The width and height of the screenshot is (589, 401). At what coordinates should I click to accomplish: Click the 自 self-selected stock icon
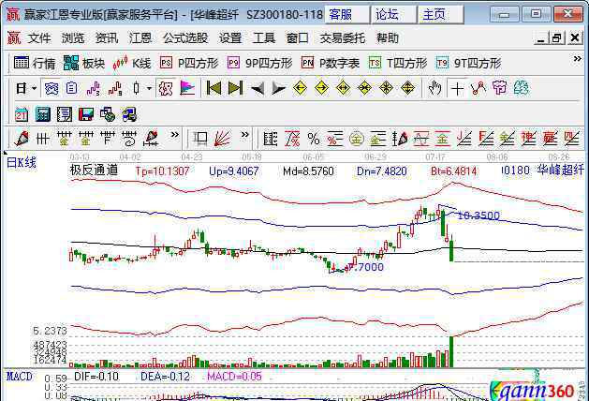pos(72,88)
